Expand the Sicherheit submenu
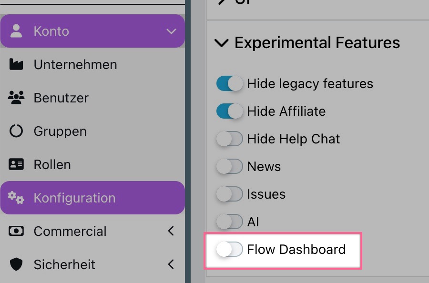The height and width of the screenshot is (283, 429). 171,264
